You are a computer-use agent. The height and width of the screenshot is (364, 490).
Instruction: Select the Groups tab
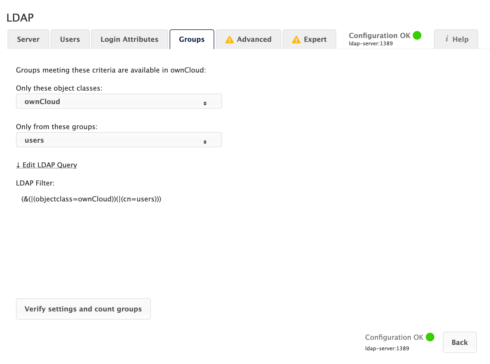pos(192,39)
